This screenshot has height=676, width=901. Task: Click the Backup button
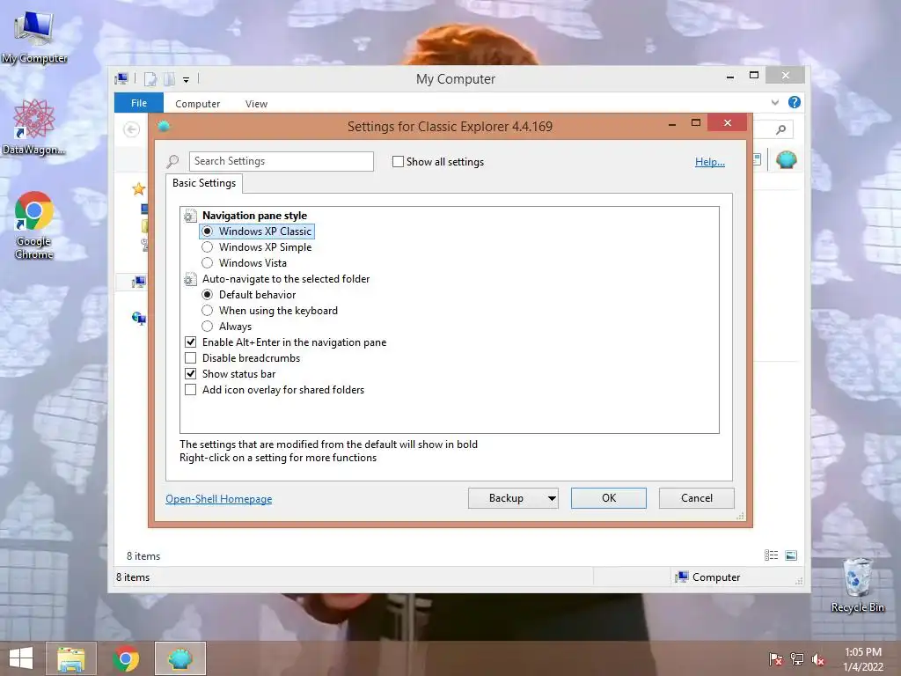tap(506, 498)
